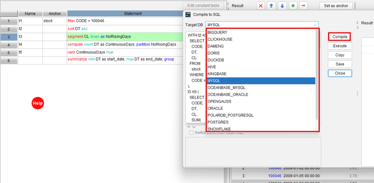Toggle Switch parameter value SQL checkbox
This screenshot has height=183, width=374.
(191, 133)
